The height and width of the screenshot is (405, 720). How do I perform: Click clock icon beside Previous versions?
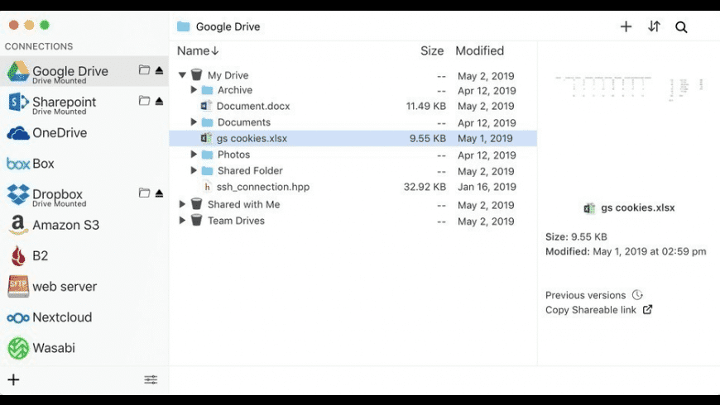coord(637,295)
